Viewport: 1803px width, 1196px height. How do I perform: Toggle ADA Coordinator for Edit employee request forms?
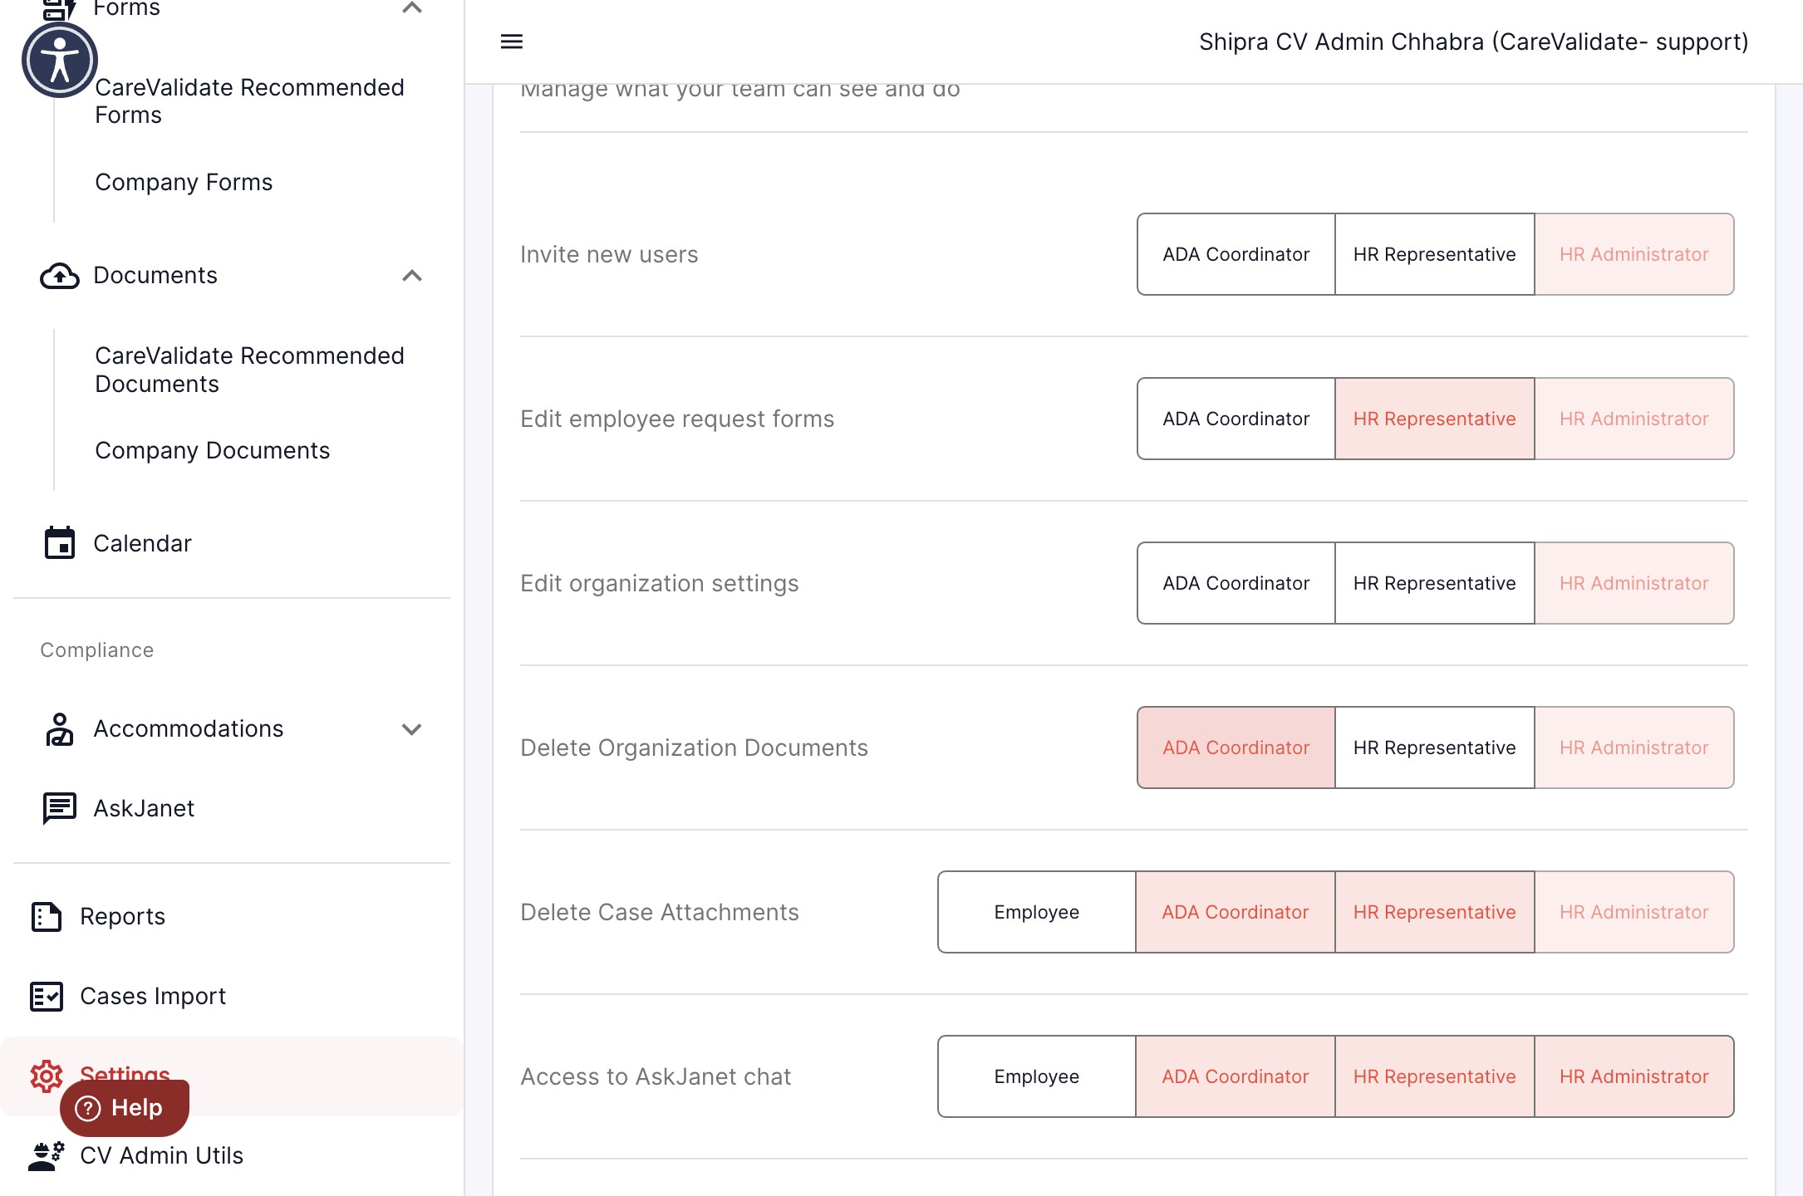tap(1236, 419)
